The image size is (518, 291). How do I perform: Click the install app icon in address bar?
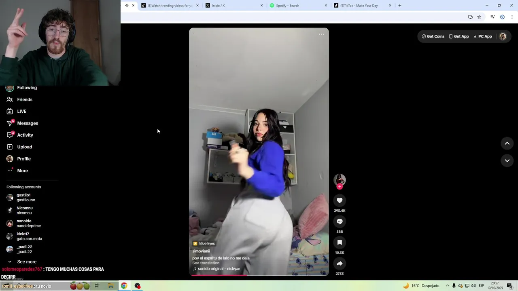tap(470, 17)
